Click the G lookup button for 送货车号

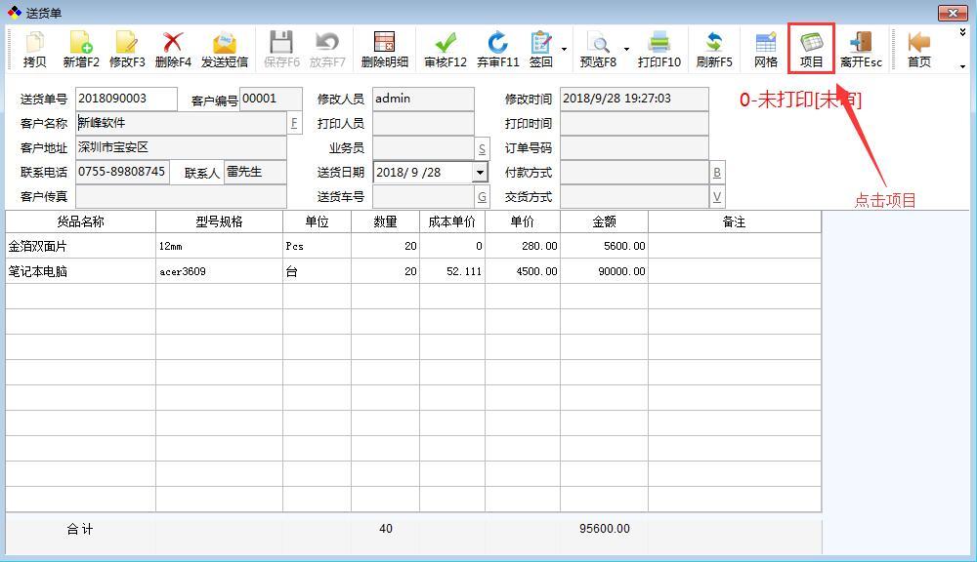[x=482, y=197]
